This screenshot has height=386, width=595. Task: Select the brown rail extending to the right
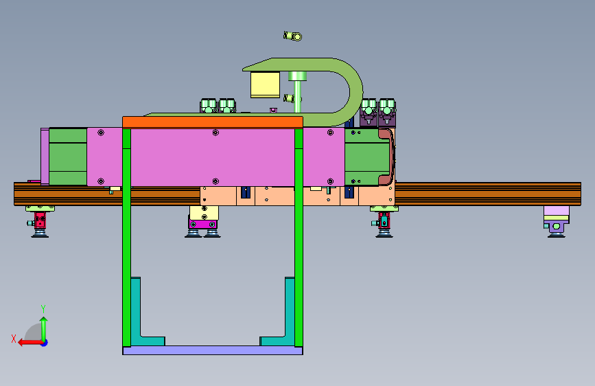pos(488,194)
